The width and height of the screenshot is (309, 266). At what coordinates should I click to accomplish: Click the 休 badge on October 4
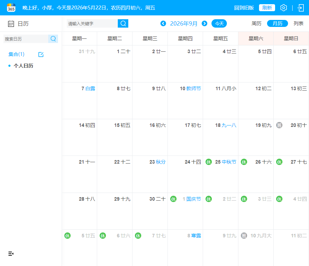pos(279,199)
